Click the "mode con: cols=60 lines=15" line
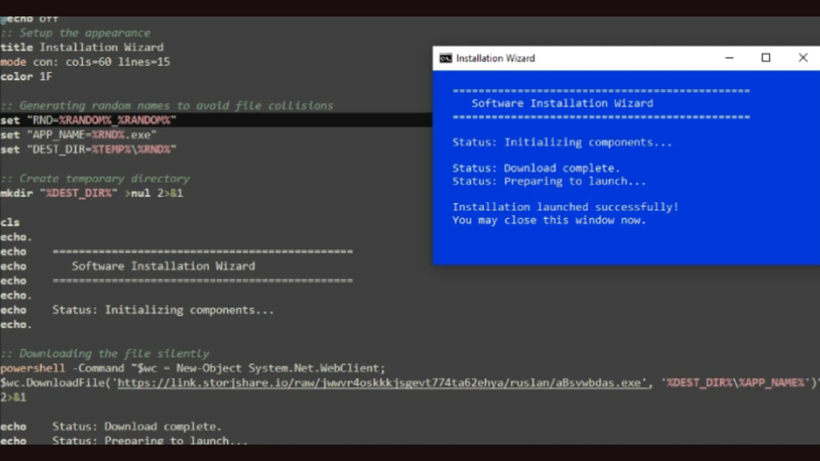This screenshot has height=461, width=820. coord(85,62)
